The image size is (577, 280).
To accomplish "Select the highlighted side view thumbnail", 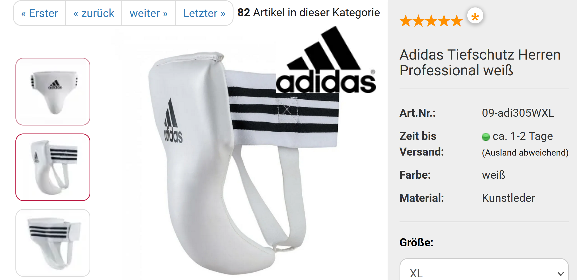I will (53, 167).
